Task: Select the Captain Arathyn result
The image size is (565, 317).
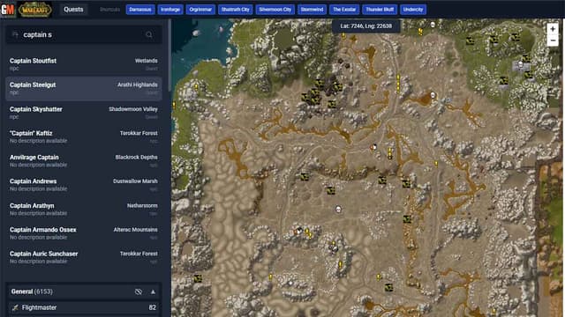Action: tap(83, 209)
